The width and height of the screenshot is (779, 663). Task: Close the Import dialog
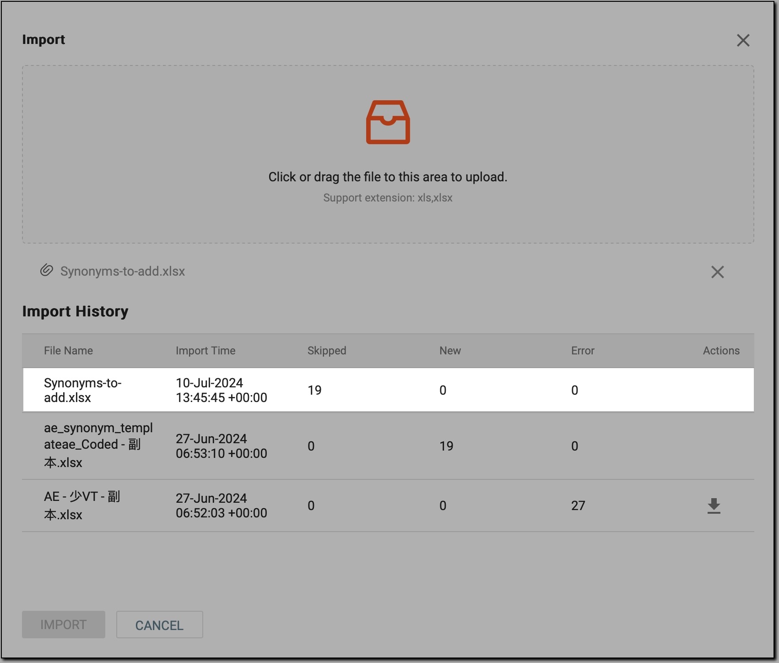tap(743, 40)
